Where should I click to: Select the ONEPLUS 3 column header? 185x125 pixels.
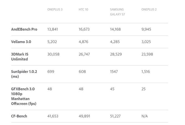point(55,9)
